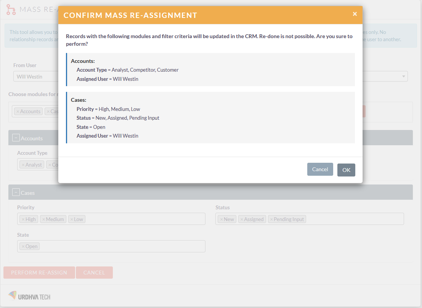Screen dimensions: 422x308
Task: Open the user dropdown on the right
Action: click(x=403, y=76)
